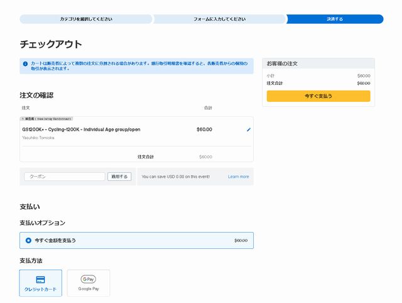
Task: Select the 今すぐ全額を支払う radio button
Action: 28,240
